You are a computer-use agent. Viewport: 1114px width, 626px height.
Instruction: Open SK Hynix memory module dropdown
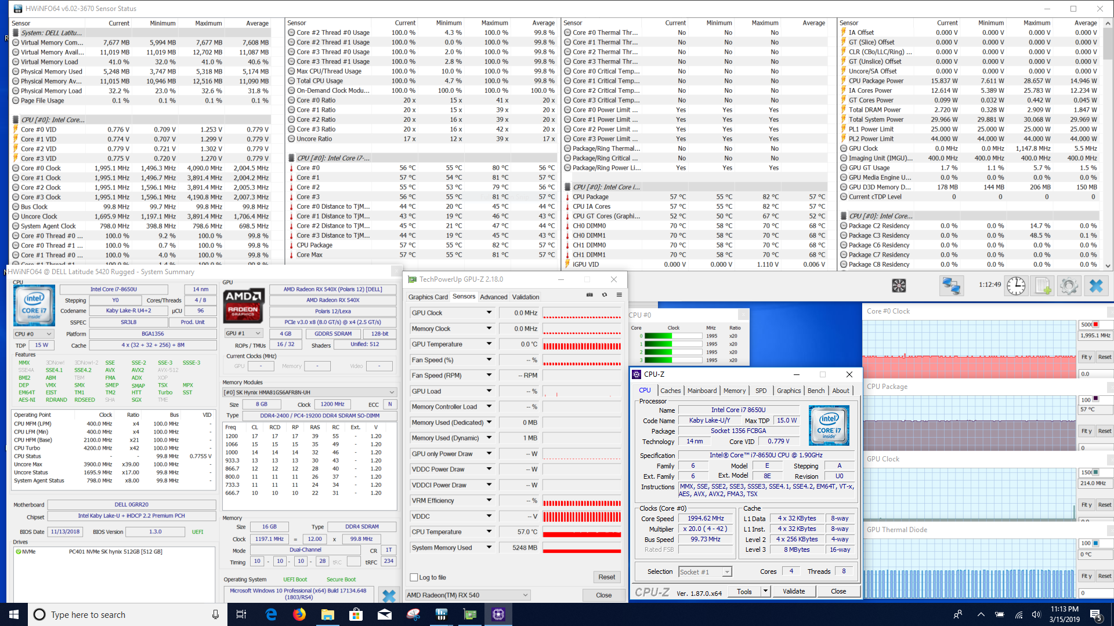coord(310,392)
